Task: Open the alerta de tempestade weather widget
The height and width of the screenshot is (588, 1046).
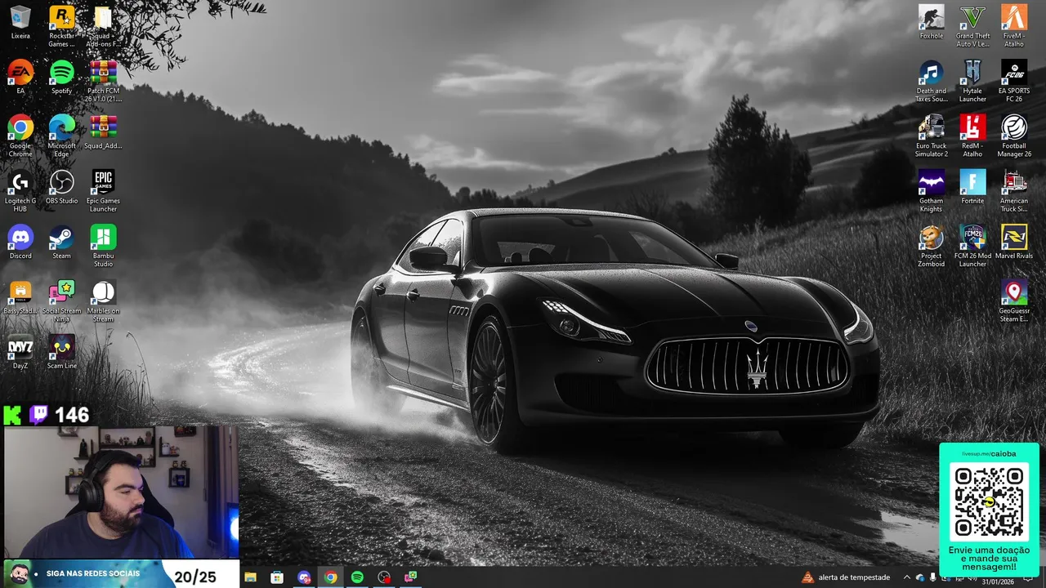Action: [x=846, y=577]
